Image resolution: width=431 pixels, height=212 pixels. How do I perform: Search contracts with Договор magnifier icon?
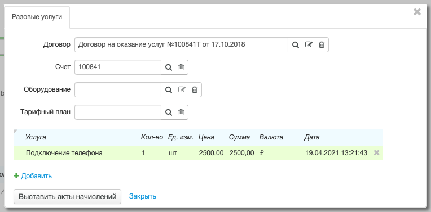click(x=295, y=44)
